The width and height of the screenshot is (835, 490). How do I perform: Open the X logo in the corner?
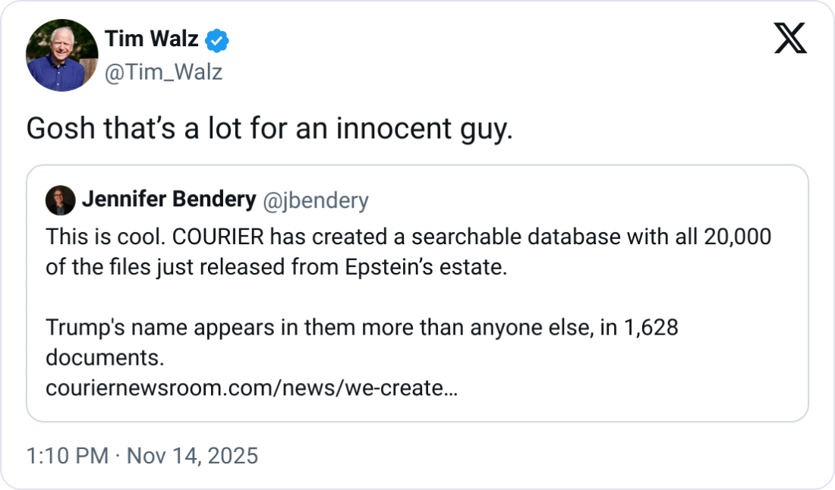tap(790, 38)
